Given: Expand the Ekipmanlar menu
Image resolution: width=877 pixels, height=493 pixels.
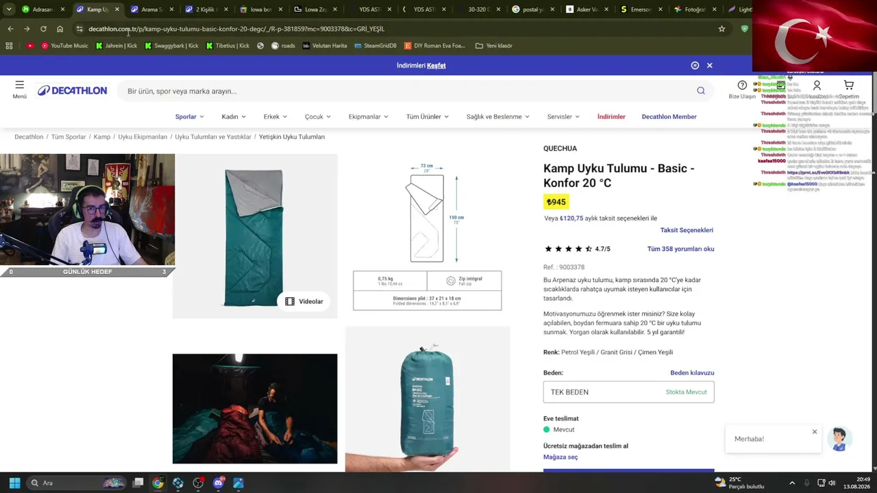Looking at the screenshot, I should tap(369, 116).
